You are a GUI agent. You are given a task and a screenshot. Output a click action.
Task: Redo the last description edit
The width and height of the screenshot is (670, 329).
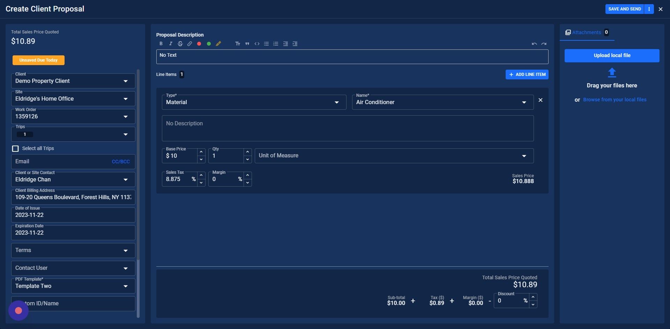(x=544, y=44)
